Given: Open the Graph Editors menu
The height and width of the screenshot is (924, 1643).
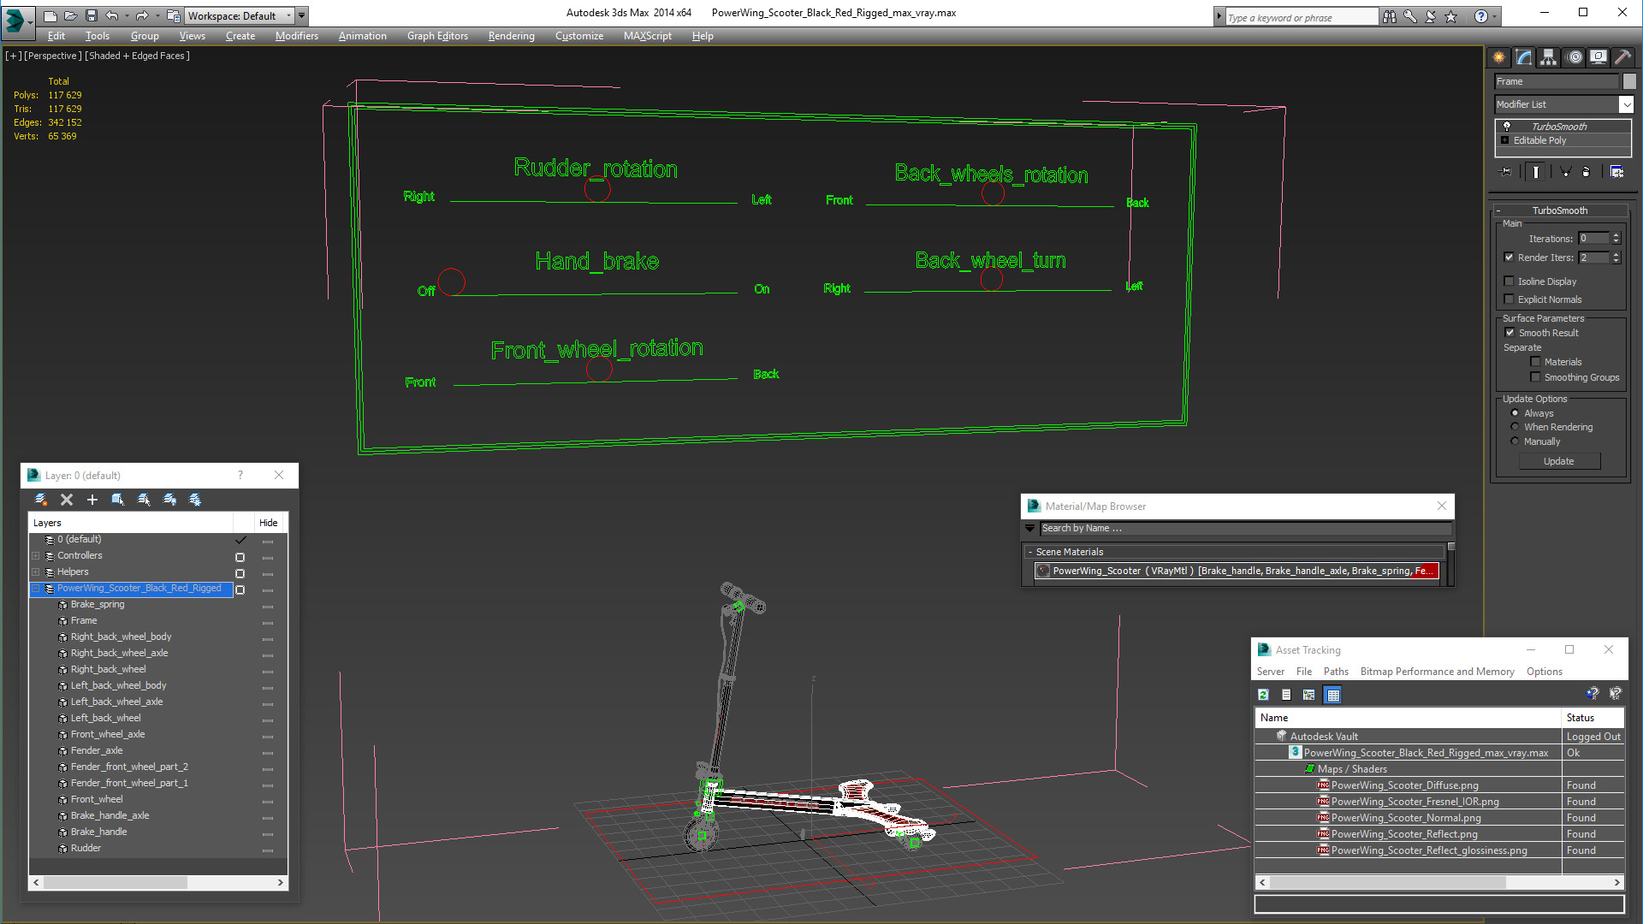Looking at the screenshot, I should 437,36.
